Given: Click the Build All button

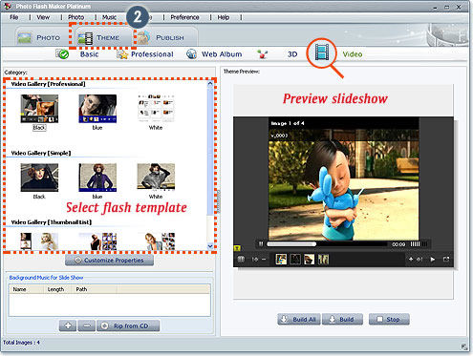Looking at the screenshot, I should [x=299, y=319].
